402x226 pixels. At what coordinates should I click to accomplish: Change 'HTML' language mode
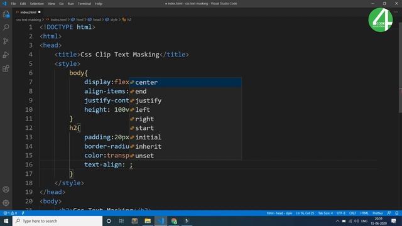[x=364, y=213]
